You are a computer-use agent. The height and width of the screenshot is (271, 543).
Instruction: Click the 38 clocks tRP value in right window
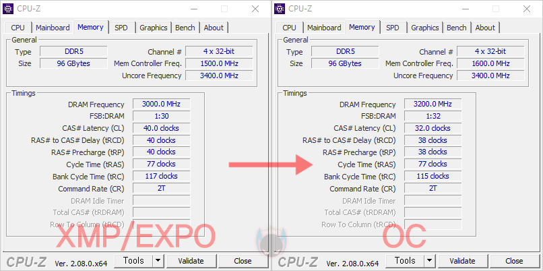click(x=433, y=152)
